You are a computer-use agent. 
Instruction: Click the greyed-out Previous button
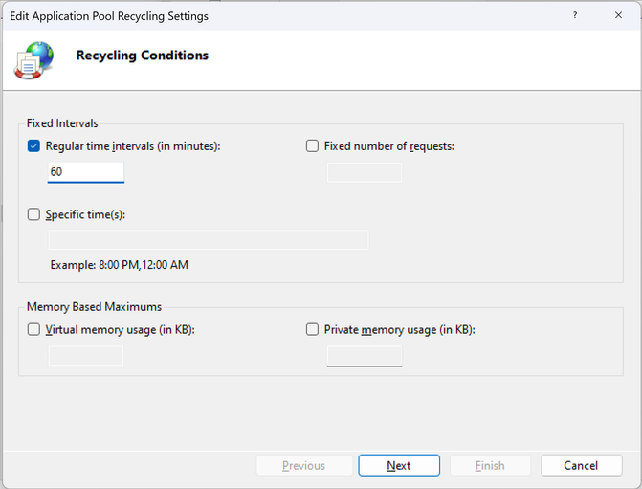pos(303,466)
